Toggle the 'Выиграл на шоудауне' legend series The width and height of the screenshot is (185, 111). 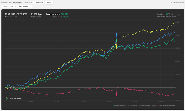[x=147, y=105]
